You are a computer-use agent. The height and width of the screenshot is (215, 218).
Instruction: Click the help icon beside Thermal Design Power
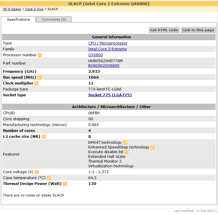(x=65, y=184)
